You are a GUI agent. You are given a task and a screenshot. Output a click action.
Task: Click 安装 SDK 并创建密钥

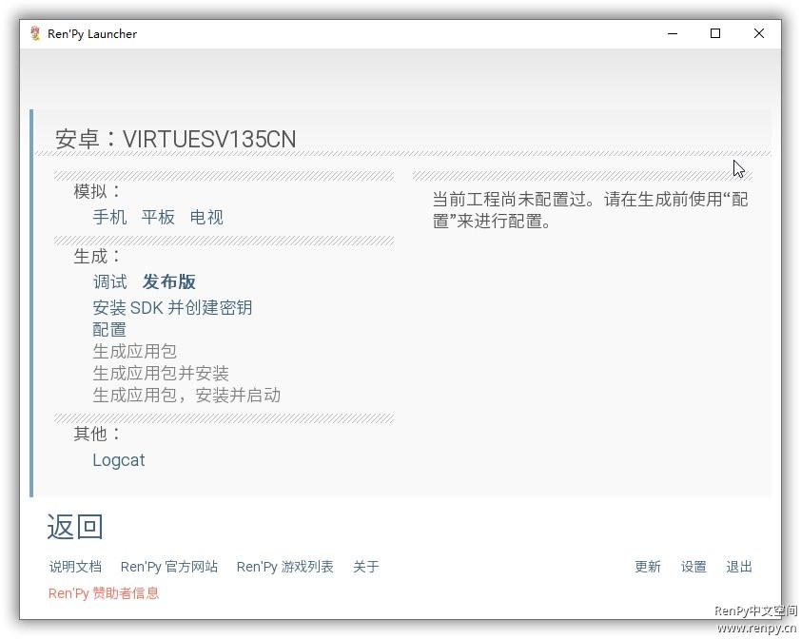[x=172, y=308]
